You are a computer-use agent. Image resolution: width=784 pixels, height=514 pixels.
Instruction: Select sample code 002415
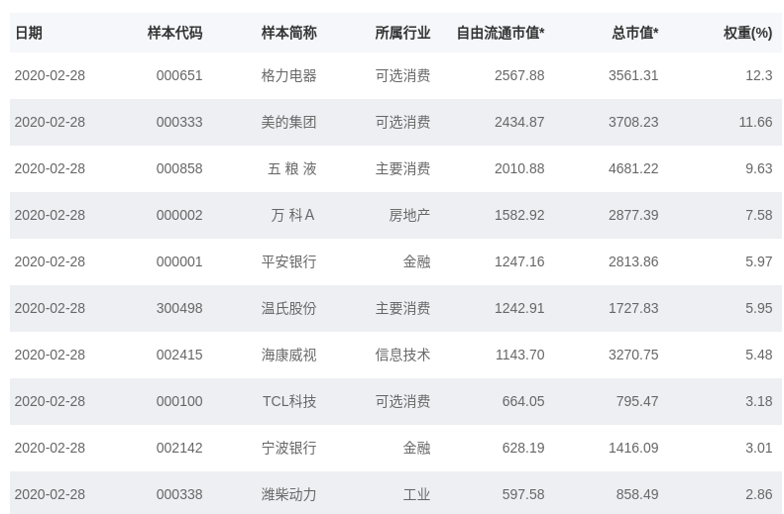[x=179, y=355]
